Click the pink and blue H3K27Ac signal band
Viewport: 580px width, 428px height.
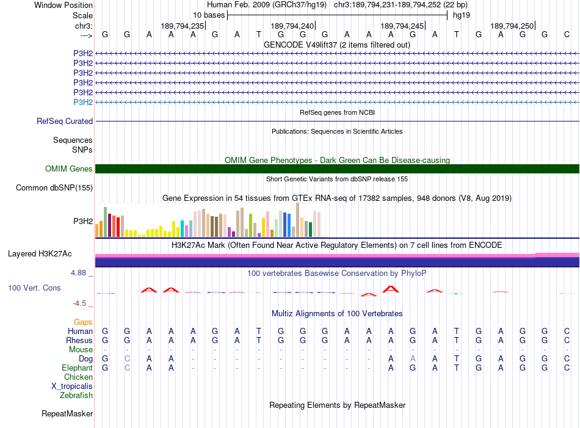point(337,260)
